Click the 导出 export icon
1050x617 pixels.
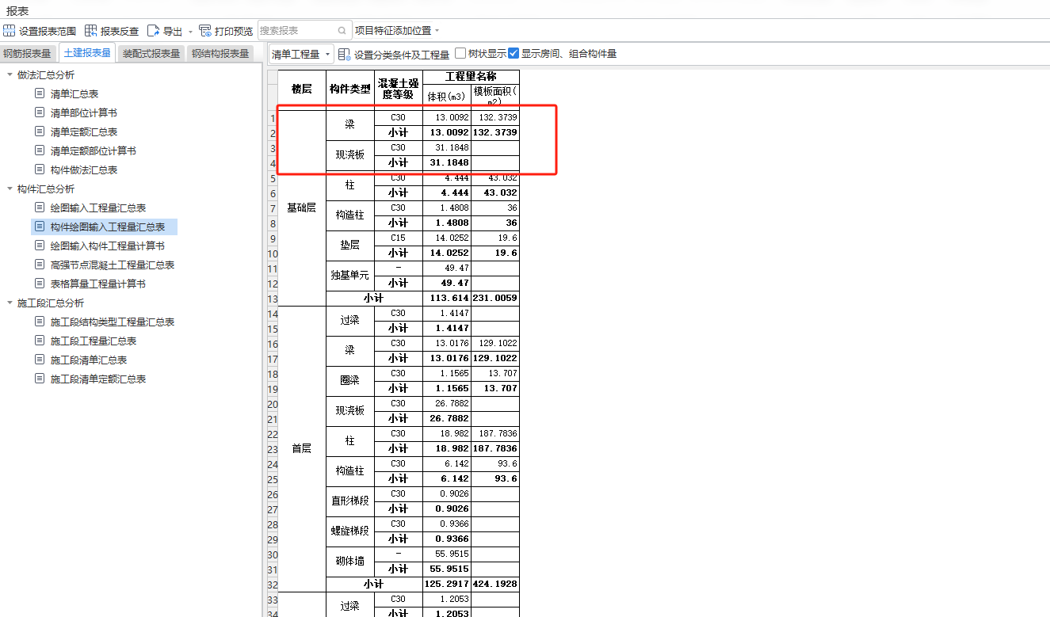click(154, 31)
